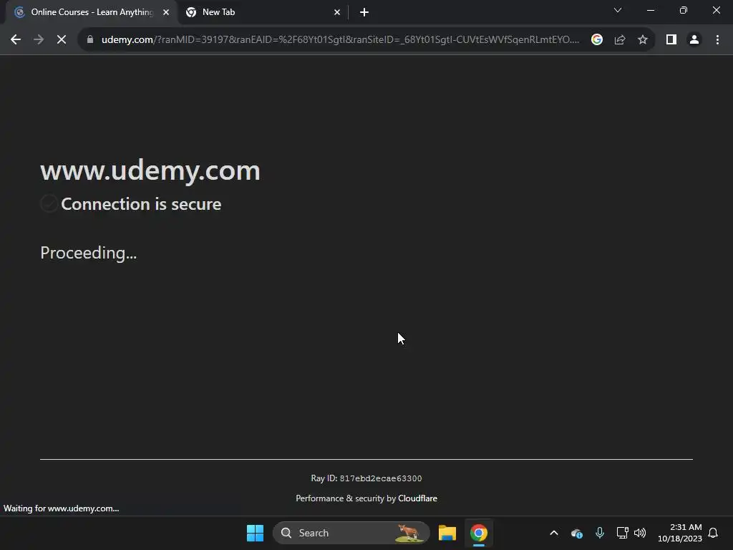Open the Chrome profile menu
This screenshot has height=550, width=733.
tap(694, 40)
